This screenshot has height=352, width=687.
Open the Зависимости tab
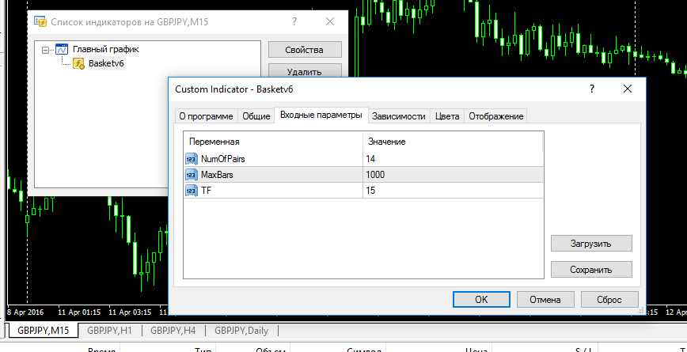pyautogui.click(x=398, y=116)
